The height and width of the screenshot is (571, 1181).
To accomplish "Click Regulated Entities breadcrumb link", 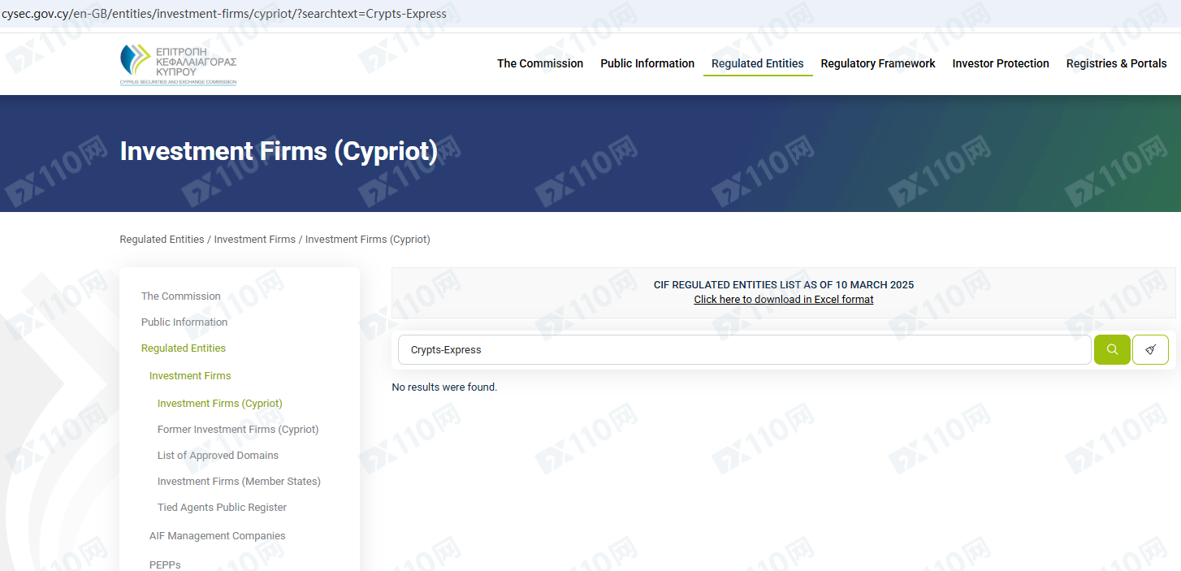I will click(x=162, y=240).
